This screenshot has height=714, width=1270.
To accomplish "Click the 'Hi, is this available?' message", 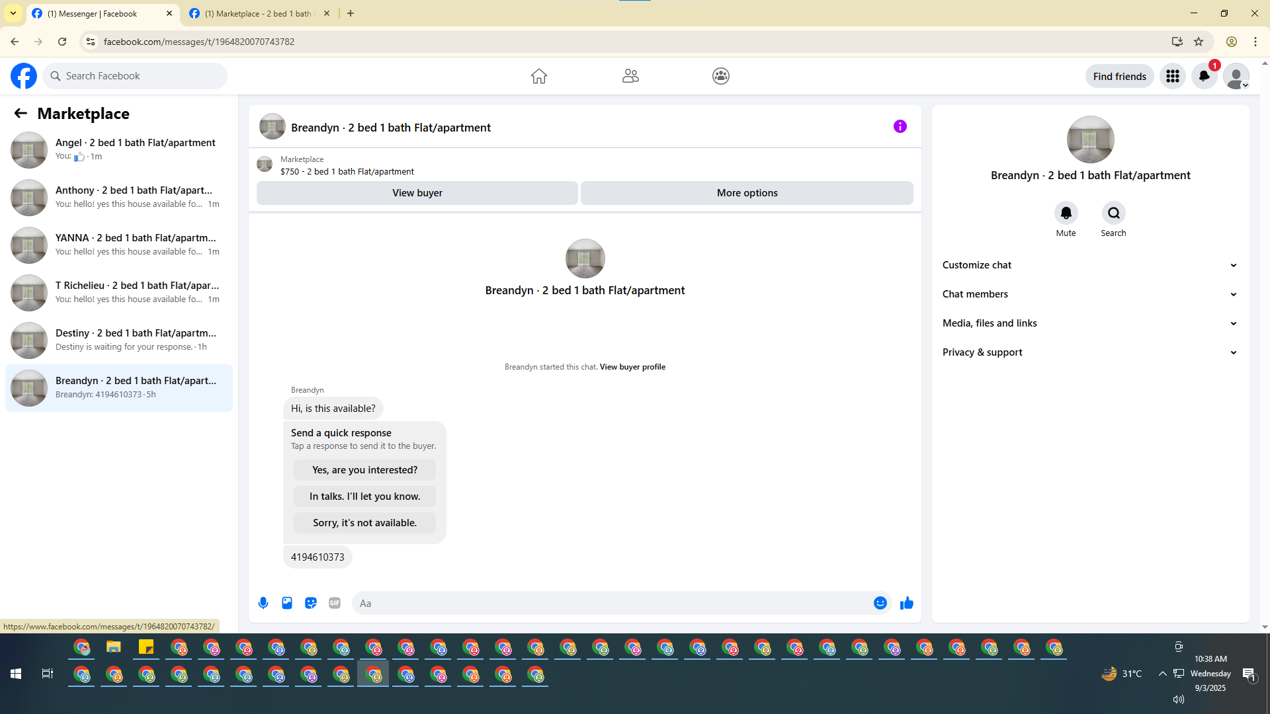I will (333, 409).
